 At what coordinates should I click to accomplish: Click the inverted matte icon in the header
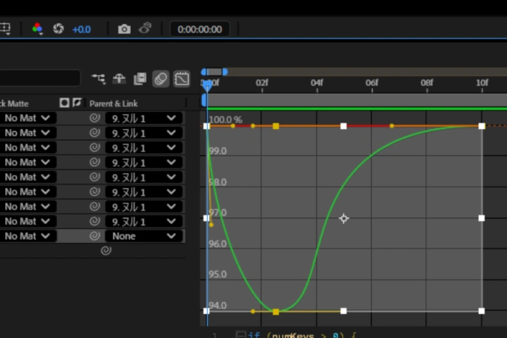77,103
